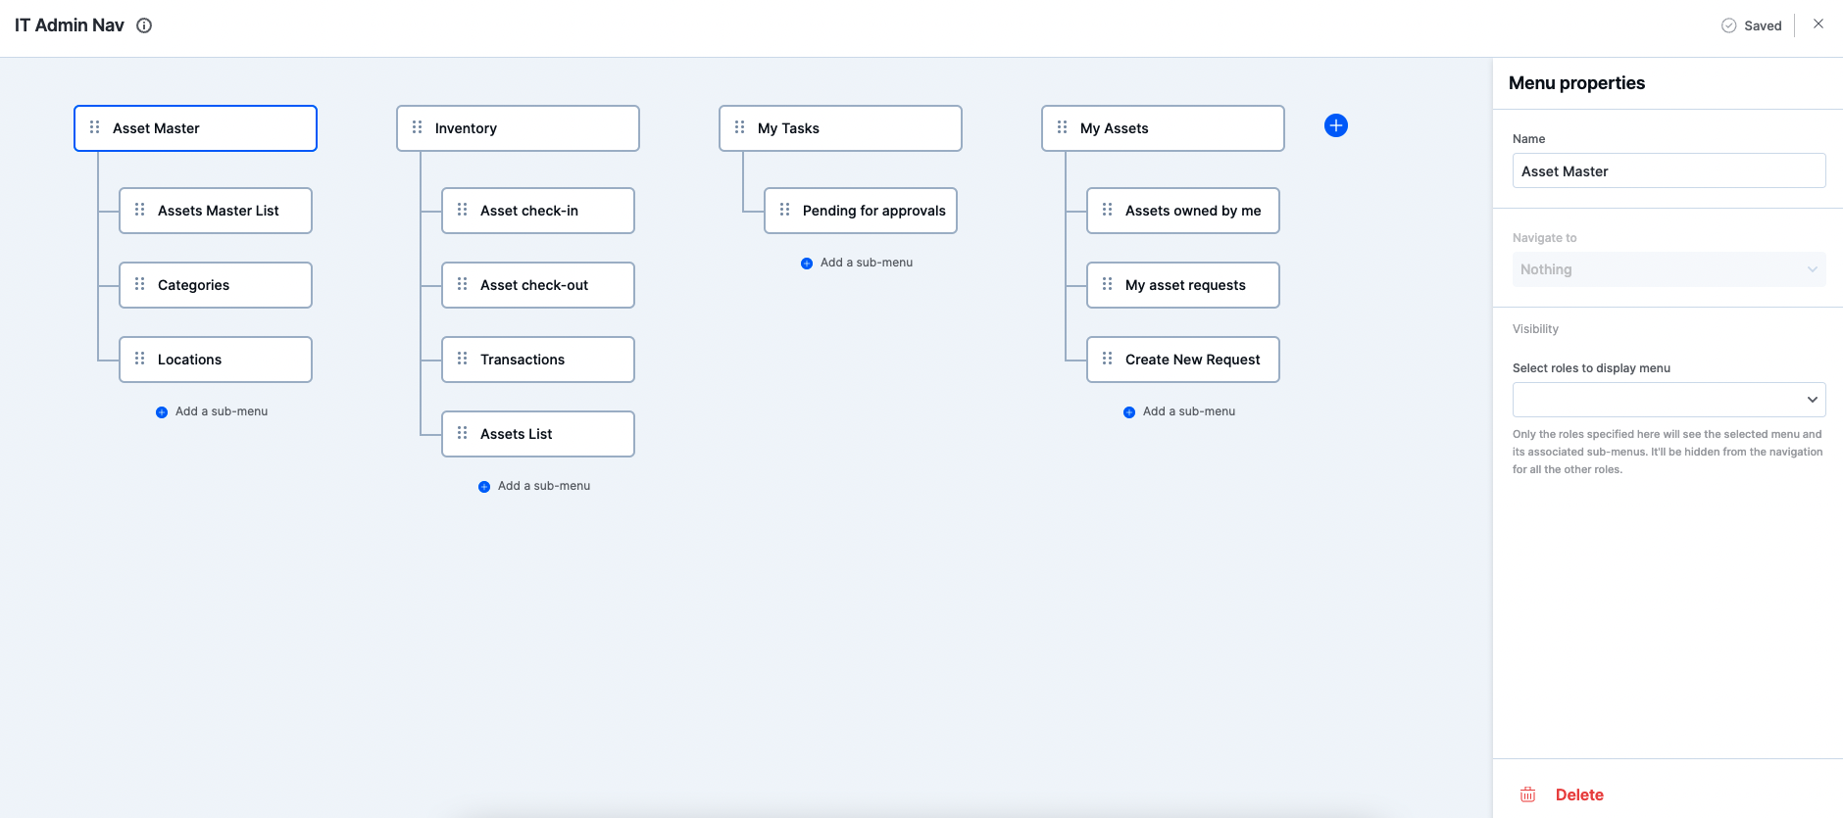The image size is (1843, 818).
Task: Select the Assets owned by me sub-menu
Action: coord(1183,211)
